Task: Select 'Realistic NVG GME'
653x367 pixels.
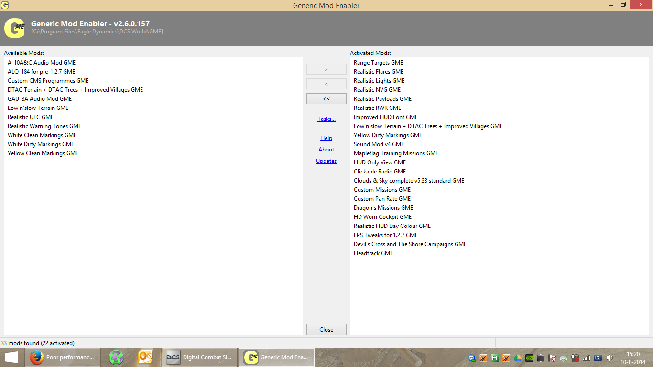Action: coord(377,90)
